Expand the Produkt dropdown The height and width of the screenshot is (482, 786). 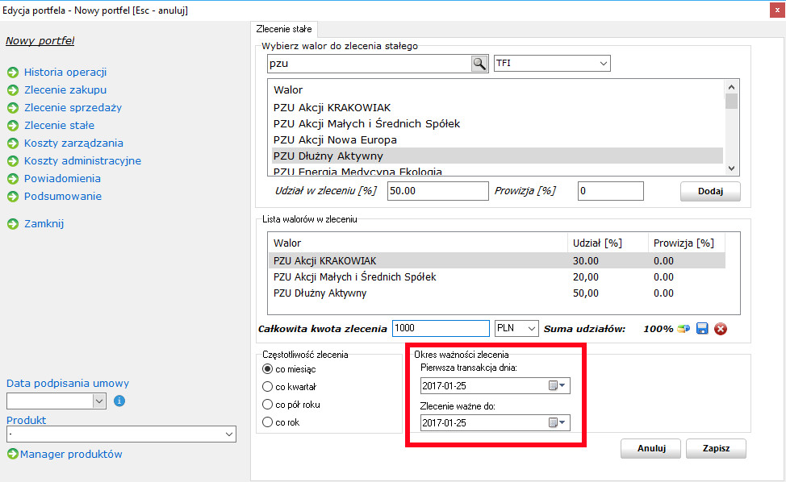pos(229,434)
